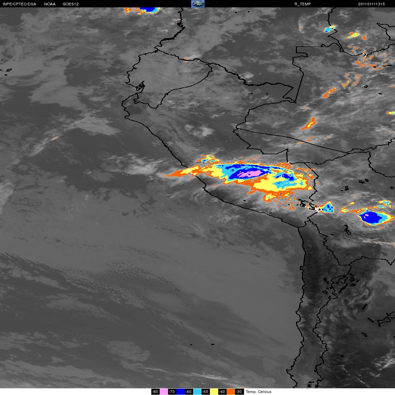Click the GOES12 satellite label

(71, 4)
